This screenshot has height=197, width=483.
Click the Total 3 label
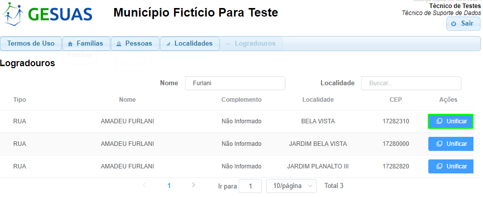tap(334, 185)
